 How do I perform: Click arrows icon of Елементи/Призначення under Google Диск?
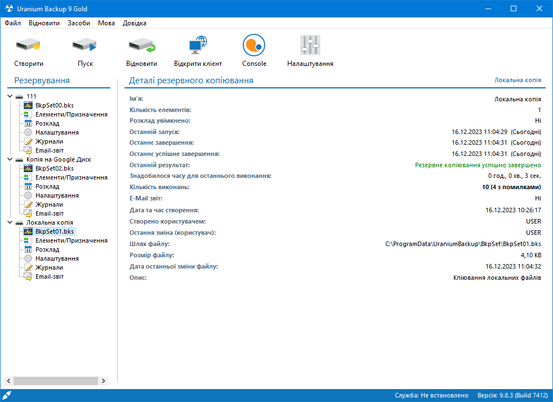pyautogui.click(x=28, y=177)
